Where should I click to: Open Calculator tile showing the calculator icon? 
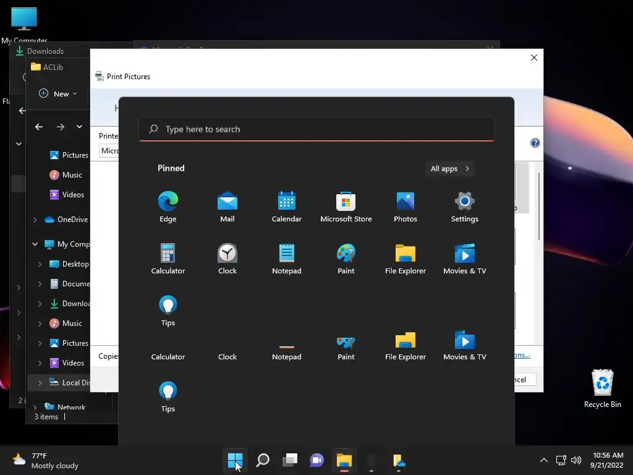(168, 259)
